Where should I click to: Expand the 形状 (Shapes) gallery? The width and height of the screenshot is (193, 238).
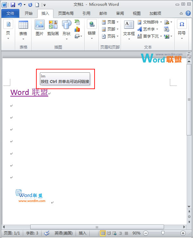point(67,29)
